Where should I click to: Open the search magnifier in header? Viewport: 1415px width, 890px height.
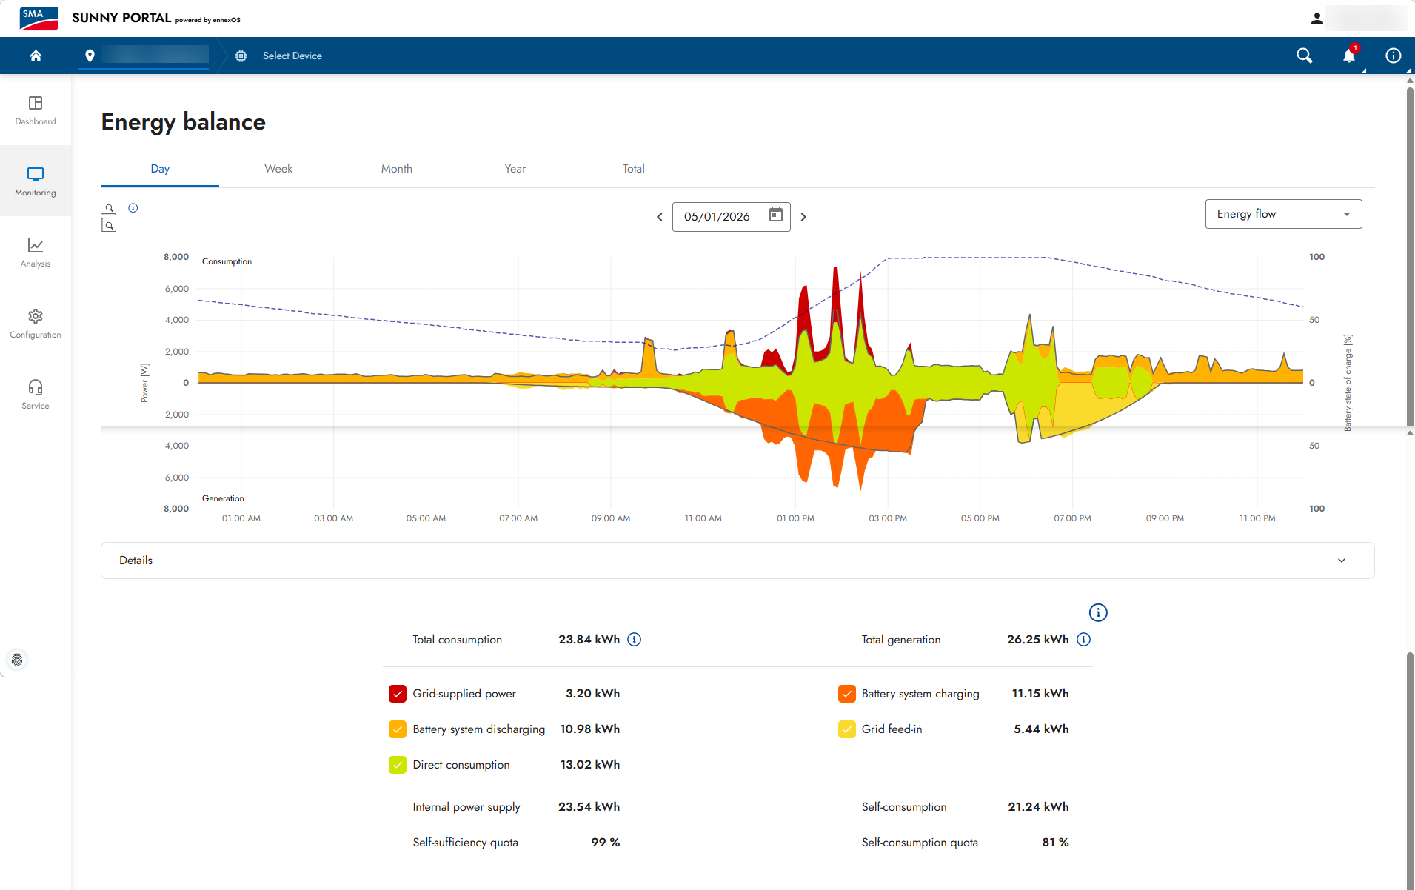[x=1305, y=56]
